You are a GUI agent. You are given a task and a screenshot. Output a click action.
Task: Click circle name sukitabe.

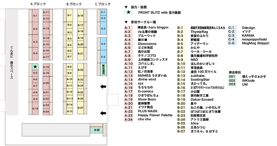click(198, 76)
